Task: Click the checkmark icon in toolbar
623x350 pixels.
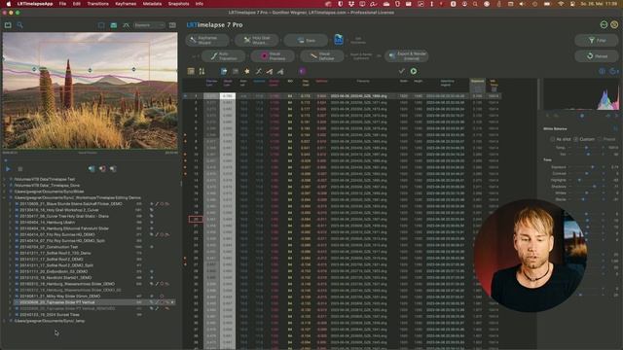Action: tap(402, 71)
